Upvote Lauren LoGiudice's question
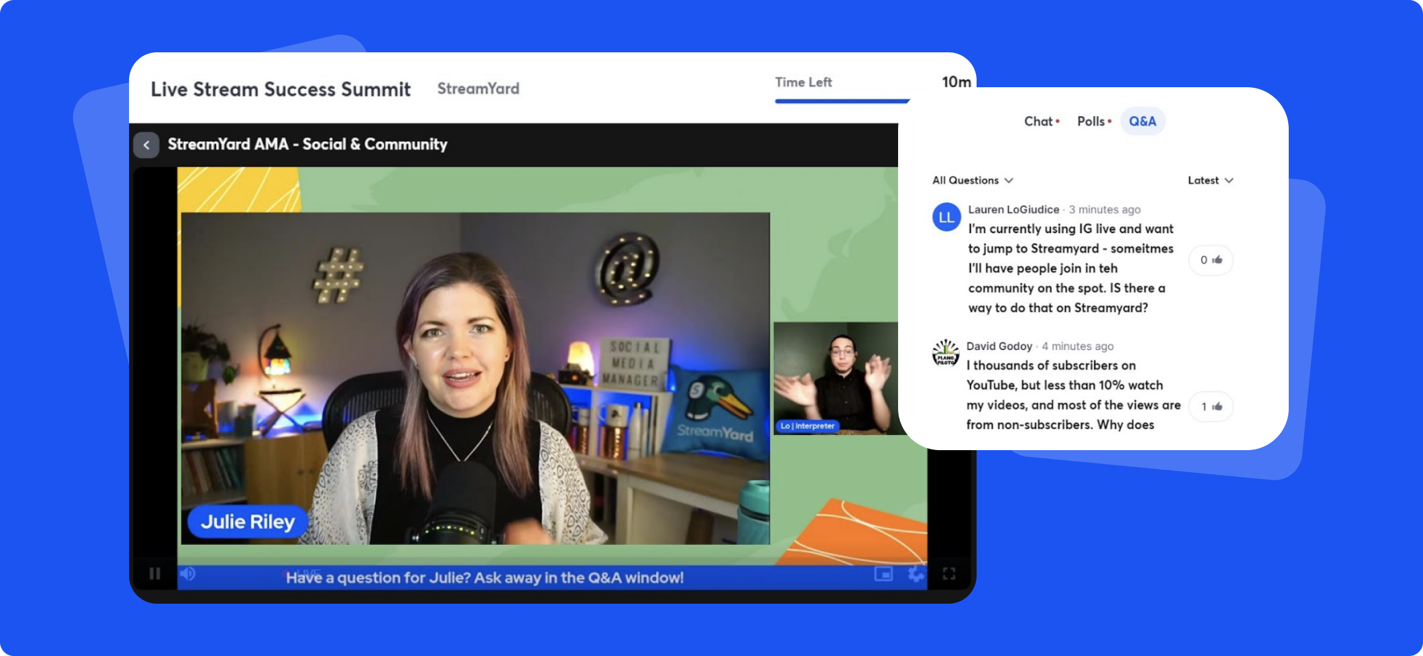This screenshot has width=1423, height=656. [1211, 260]
